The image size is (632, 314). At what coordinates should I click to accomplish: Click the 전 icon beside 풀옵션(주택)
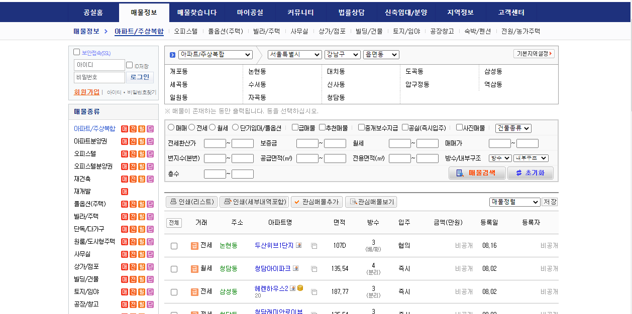tap(133, 204)
